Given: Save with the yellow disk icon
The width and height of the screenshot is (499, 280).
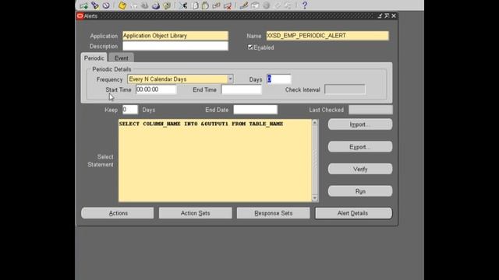Looking at the screenshot, I should click(122, 5).
